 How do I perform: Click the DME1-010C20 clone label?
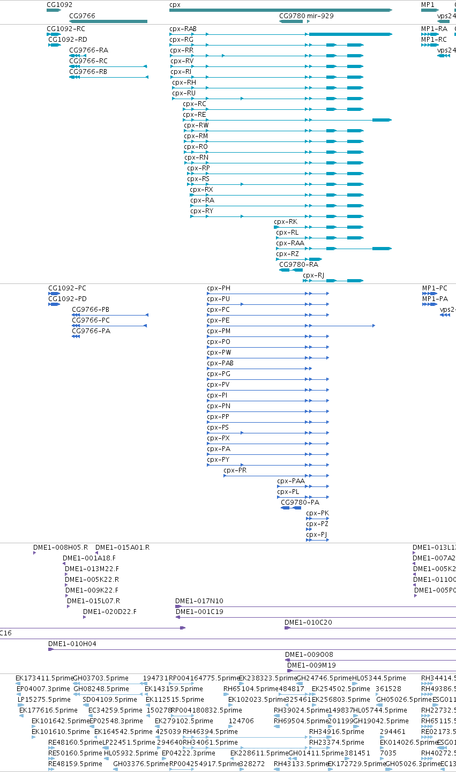(x=308, y=623)
